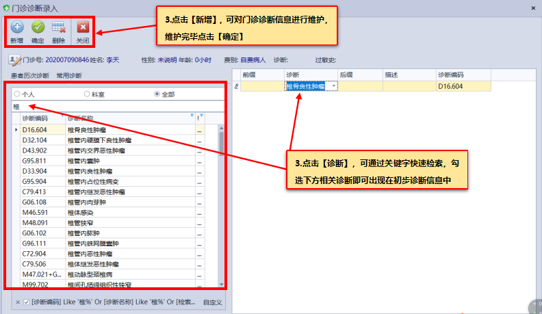Select the 科室 radio button
This screenshot has height=314, width=542.
point(86,94)
